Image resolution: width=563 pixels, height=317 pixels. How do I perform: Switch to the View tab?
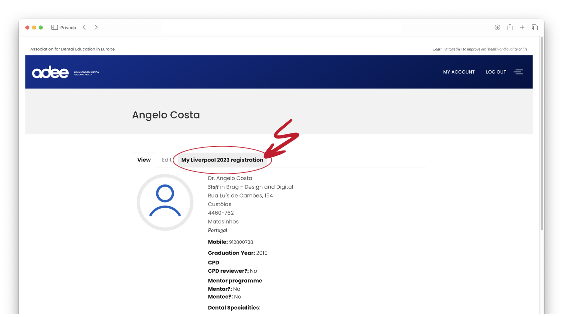click(x=144, y=160)
